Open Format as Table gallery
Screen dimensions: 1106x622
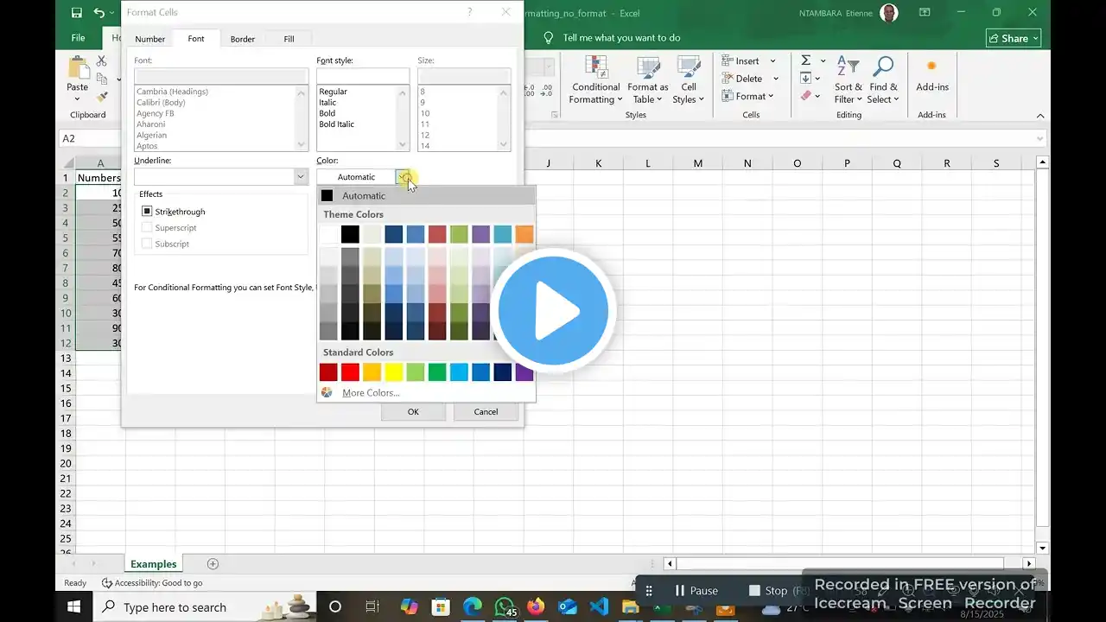[x=647, y=69]
